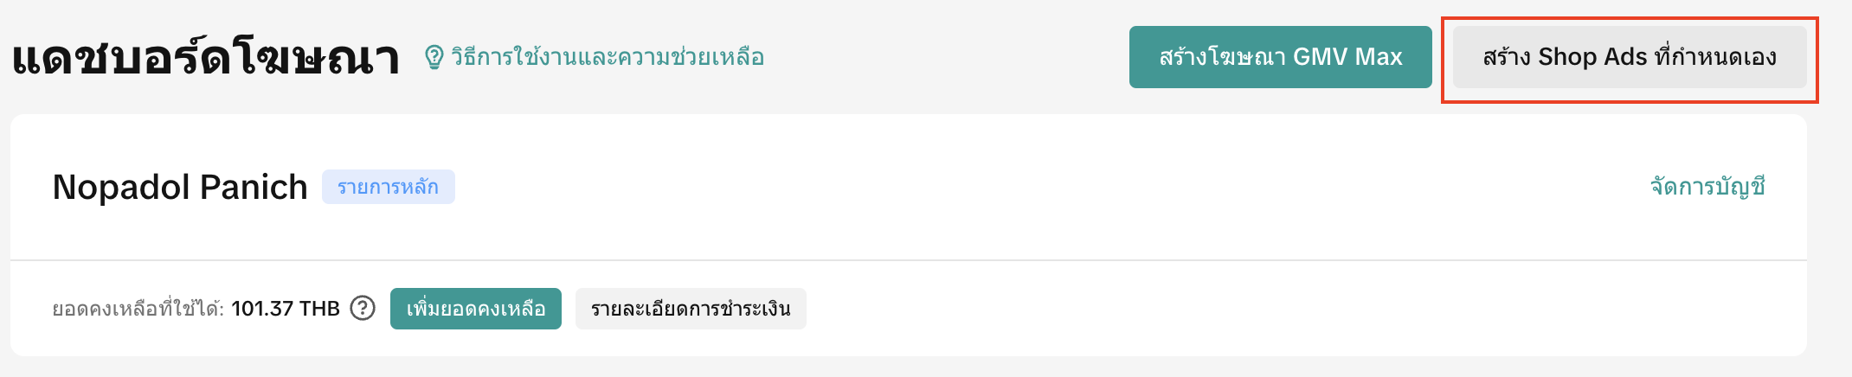Top up the available ad balance

[x=476, y=309]
